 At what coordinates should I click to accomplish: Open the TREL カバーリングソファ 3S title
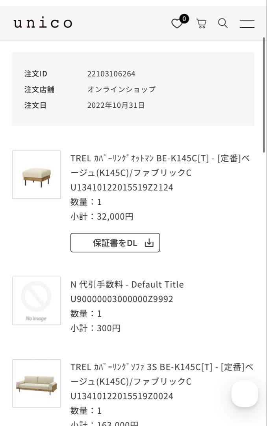(x=161, y=374)
